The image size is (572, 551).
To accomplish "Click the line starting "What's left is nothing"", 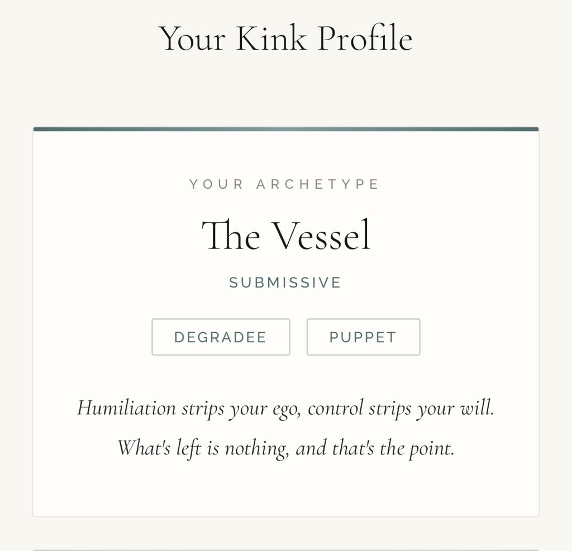I will click(285, 448).
